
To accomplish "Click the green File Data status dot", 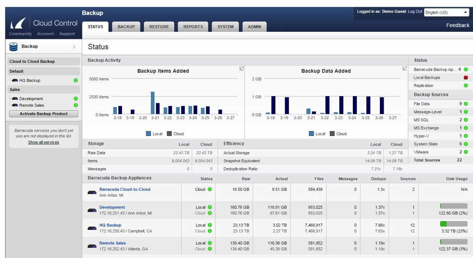I will pos(466,104).
